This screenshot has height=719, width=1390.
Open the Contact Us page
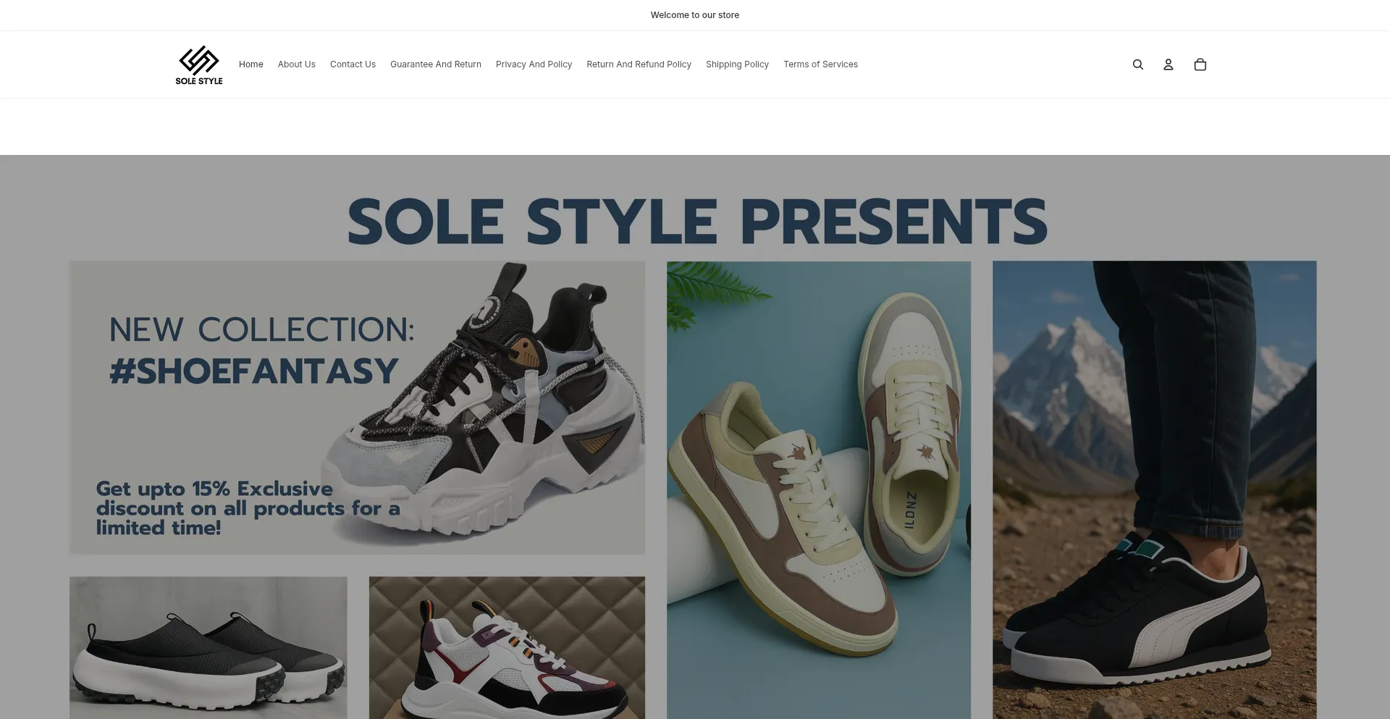pos(353,64)
